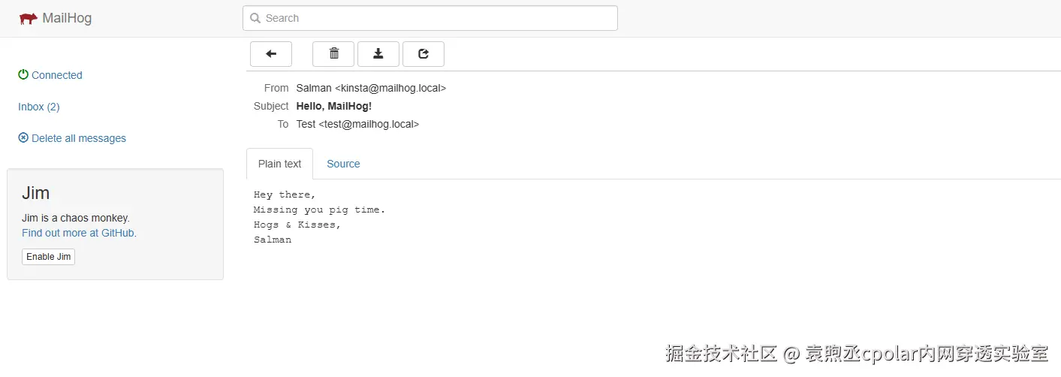Screen dimensions: 1061x377
Task: Click the MailHog pig logo icon
Action: coord(29,19)
